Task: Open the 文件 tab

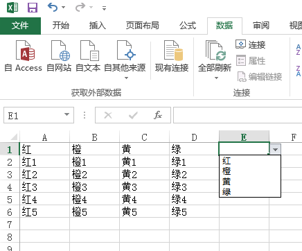Action: 20,26
